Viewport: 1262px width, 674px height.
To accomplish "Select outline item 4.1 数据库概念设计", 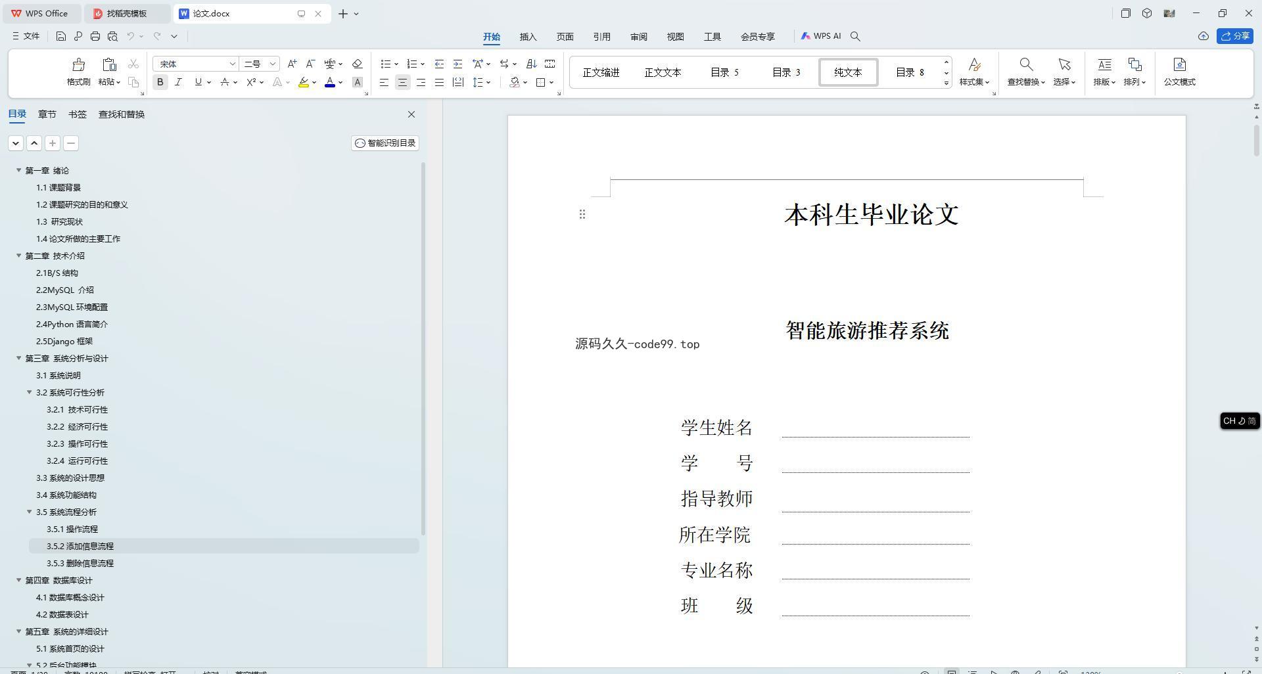I will click(x=70, y=597).
